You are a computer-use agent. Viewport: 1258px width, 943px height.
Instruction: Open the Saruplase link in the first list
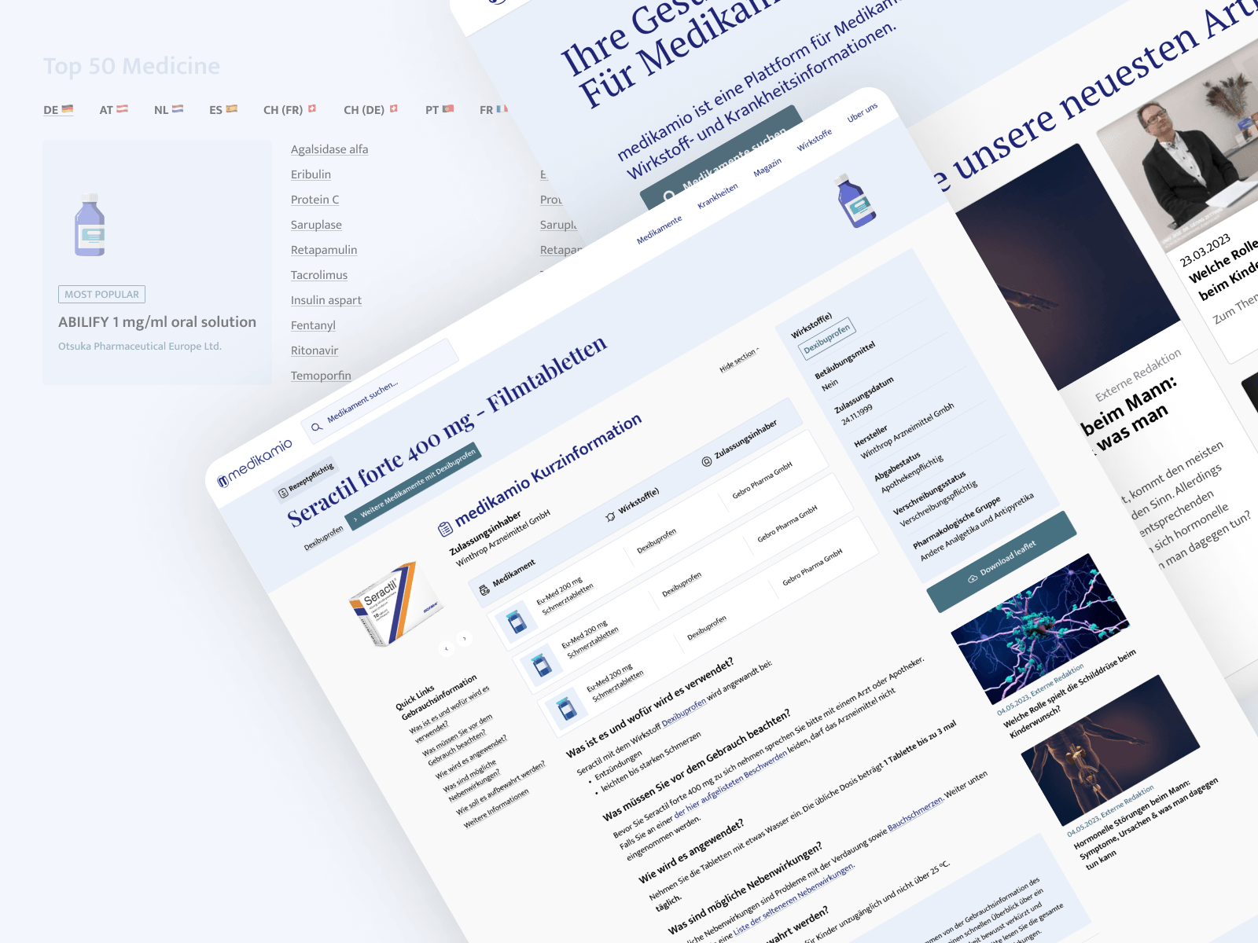[x=316, y=225]
